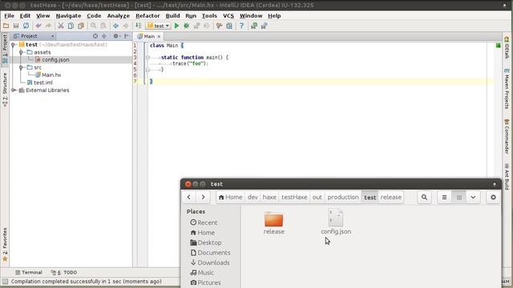Click the navigate Back arrow in IDE toolbar
This screenshot has height=288, width=513.
click(x=115, y=26)
